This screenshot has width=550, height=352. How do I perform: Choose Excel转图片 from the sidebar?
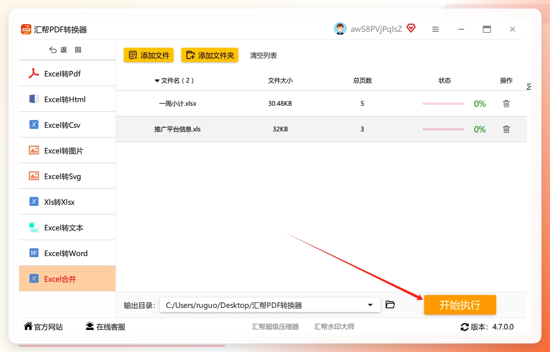pos(67,150)
